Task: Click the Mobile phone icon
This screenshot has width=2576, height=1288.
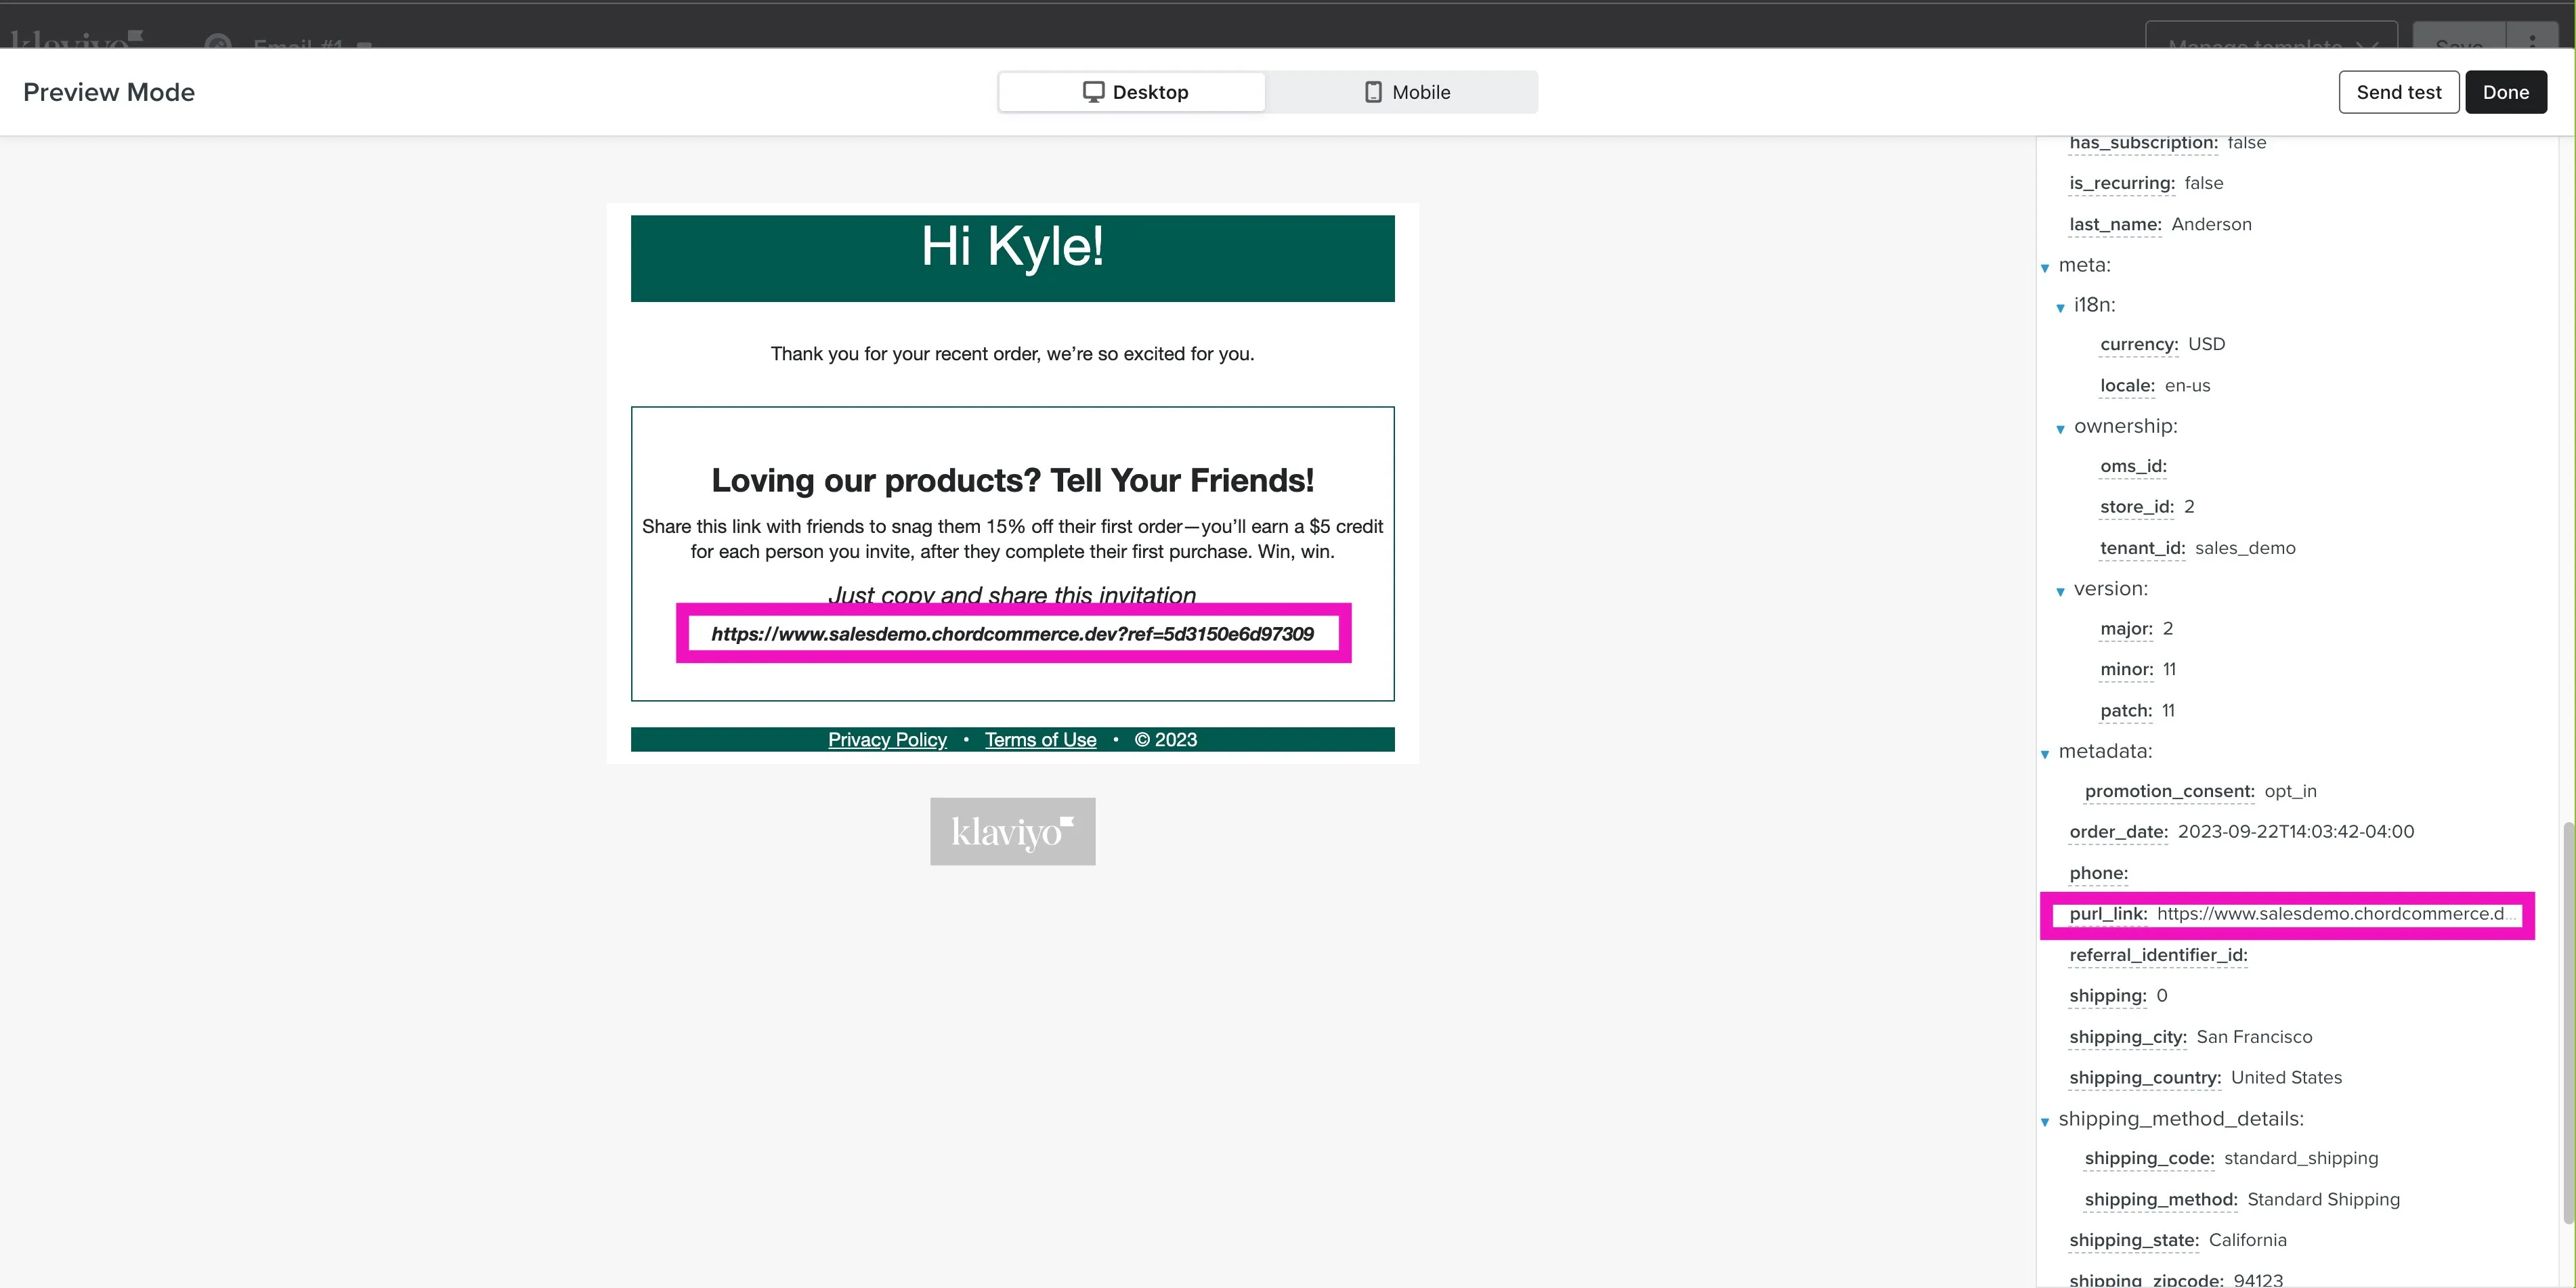Action: 1373,92
